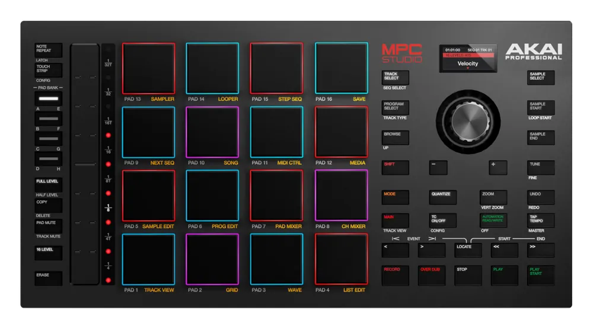Toggle the 16 LEVEL button
Image resolution: width=593 pixels, height=329 pixels.
pos(49,253)
